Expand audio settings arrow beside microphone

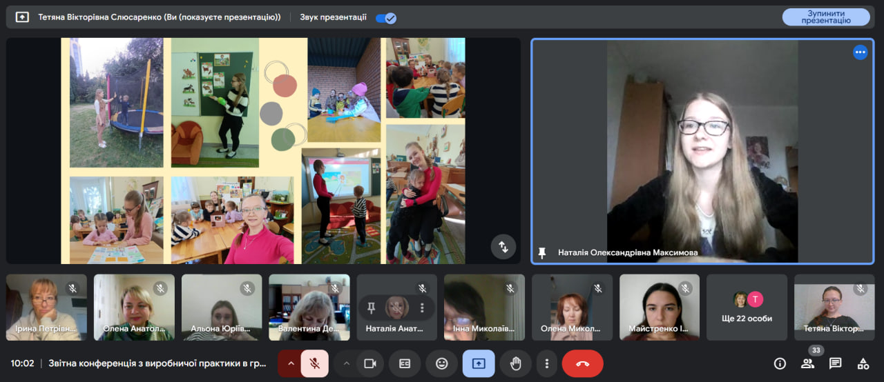click(291, 363)
